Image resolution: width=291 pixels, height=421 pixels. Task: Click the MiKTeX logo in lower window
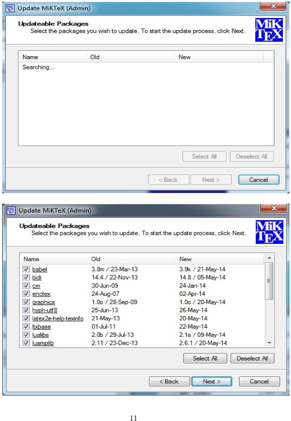[269, 232]
